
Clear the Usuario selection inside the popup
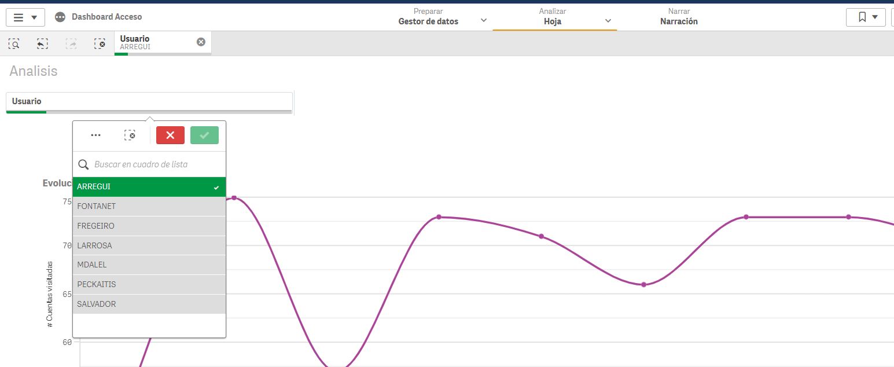coord(131,135)
